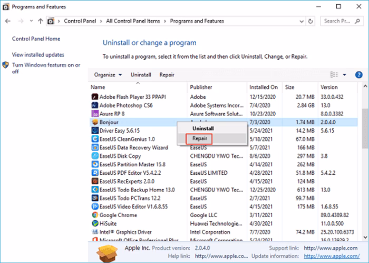Click the EaseUS Partition Master icon
This screenshot has width=369, height=263.
[x=95, y=164]
